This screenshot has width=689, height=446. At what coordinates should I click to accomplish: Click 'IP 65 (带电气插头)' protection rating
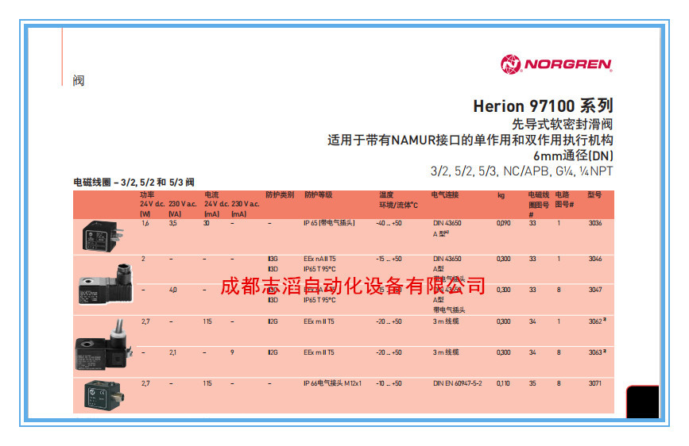[330, 223]
